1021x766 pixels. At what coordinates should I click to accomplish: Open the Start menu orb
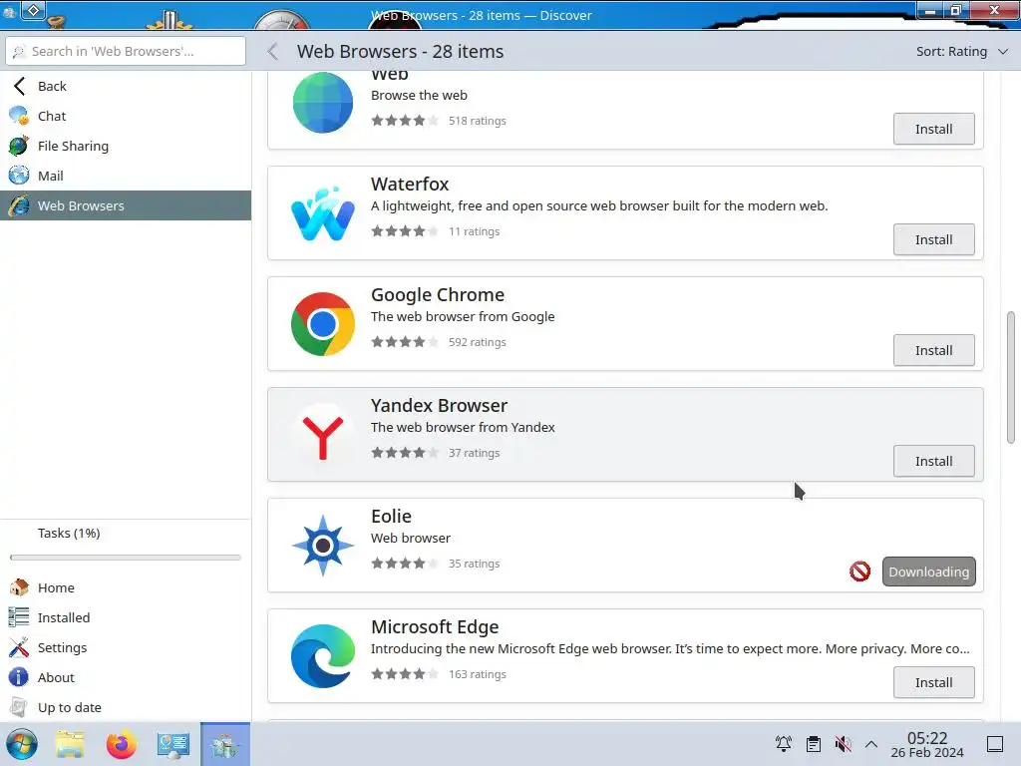click(22, 744)
